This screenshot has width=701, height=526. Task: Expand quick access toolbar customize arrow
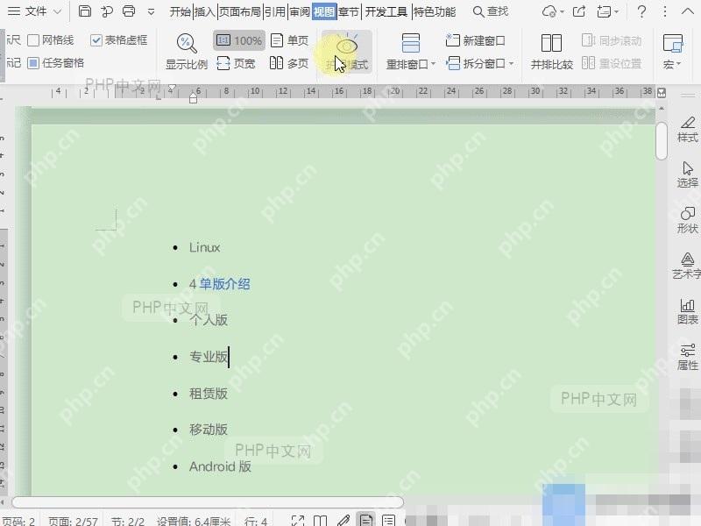(151, 12)
